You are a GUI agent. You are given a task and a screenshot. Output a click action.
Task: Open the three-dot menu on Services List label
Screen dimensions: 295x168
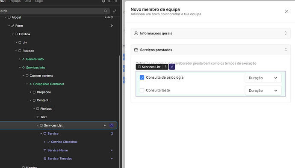pyautogui.click(x=165, y=67)
